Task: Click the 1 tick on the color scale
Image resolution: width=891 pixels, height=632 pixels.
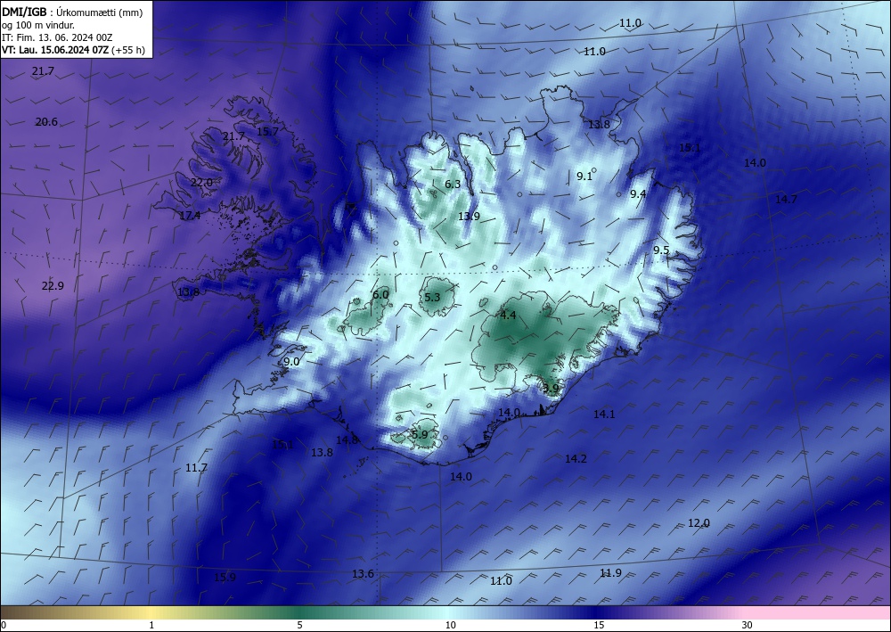Action: (x=151, y=625)
